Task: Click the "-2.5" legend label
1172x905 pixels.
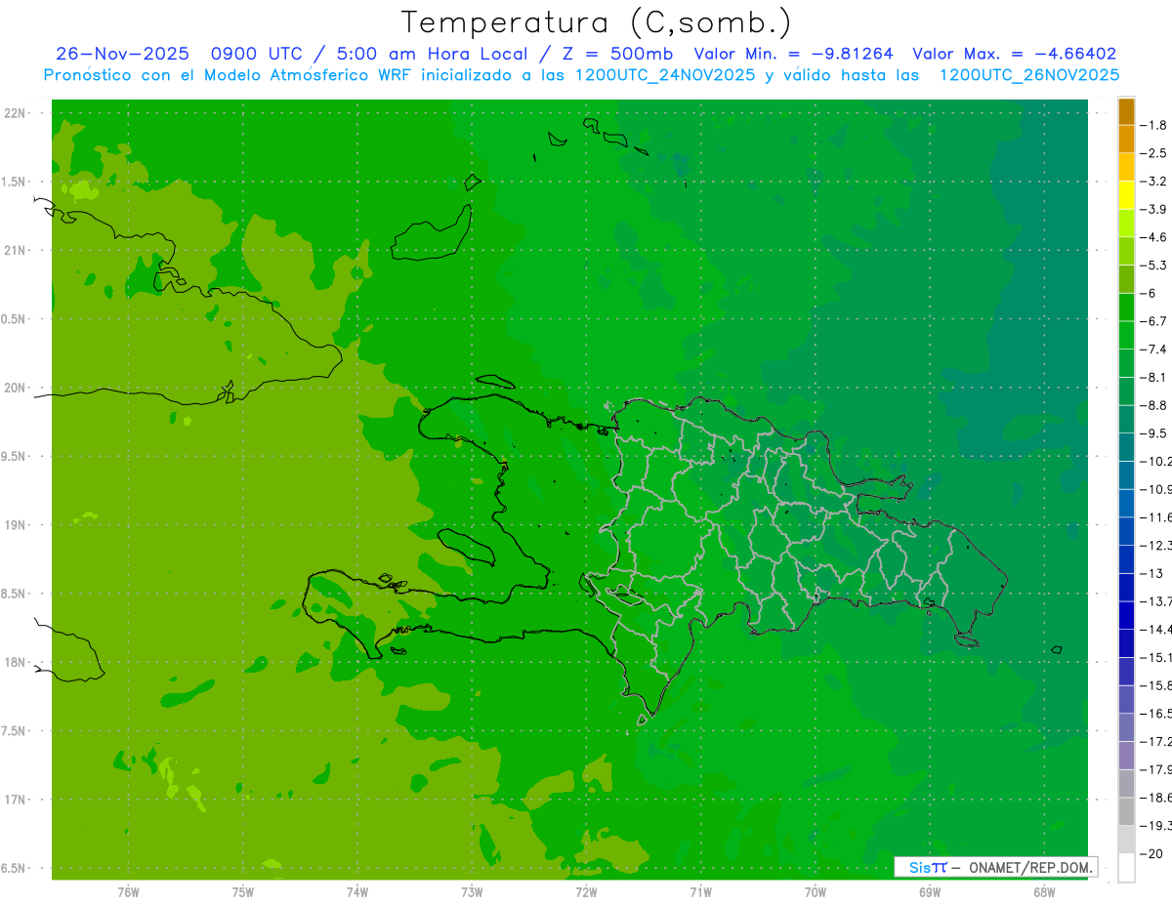Action: pos(1154,153)
